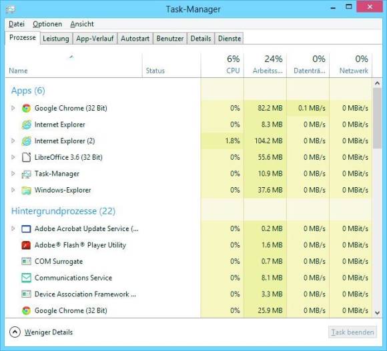Screen dimensions: 387x351
Task: Click the Google Chrome icon under Apps
Action: click(26, 108)
